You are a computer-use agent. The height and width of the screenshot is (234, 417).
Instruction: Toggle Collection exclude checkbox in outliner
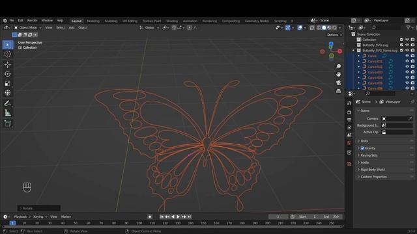click(x=401, y=40)
